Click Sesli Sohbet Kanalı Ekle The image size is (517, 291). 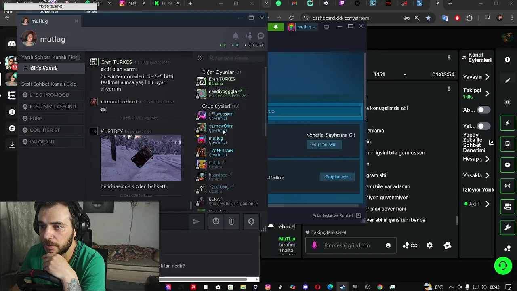point(49,84)
